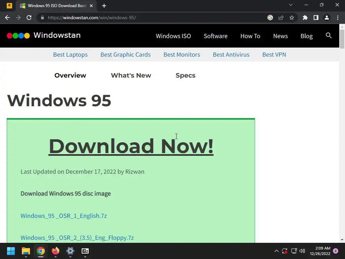The image size is (345, 259).
Task: Open the Windows Start menu
Action: [x=11, y=251]
